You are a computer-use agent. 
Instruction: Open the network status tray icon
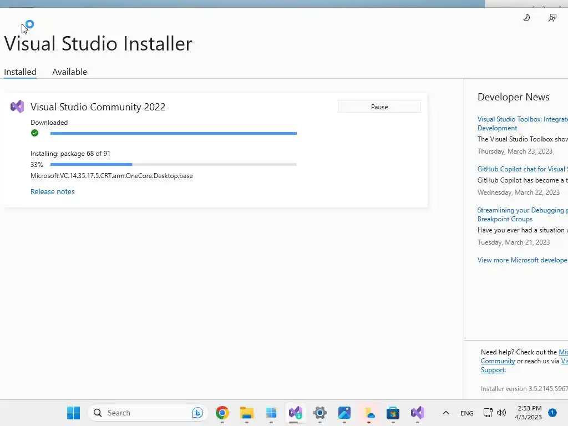488,413
